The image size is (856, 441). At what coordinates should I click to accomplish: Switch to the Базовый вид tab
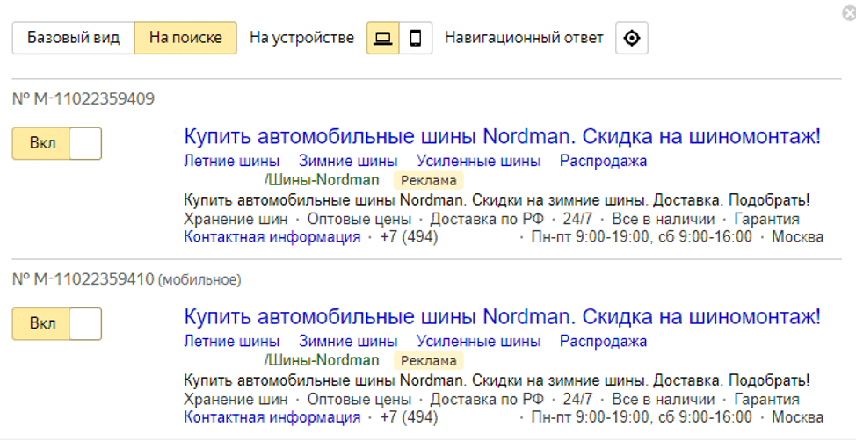point(73,38)
